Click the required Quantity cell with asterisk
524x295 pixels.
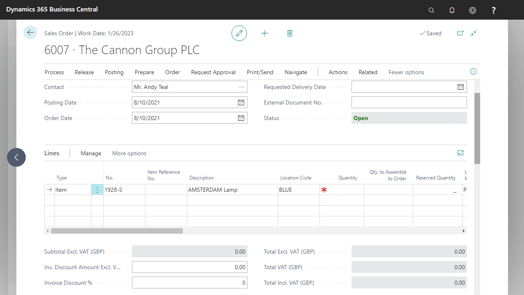coord(342,190)
